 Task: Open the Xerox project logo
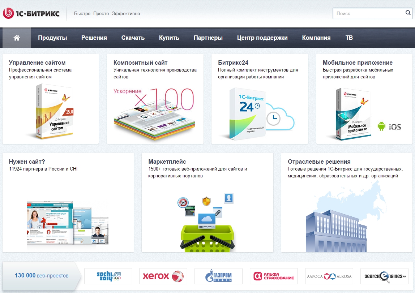point(163,276)
